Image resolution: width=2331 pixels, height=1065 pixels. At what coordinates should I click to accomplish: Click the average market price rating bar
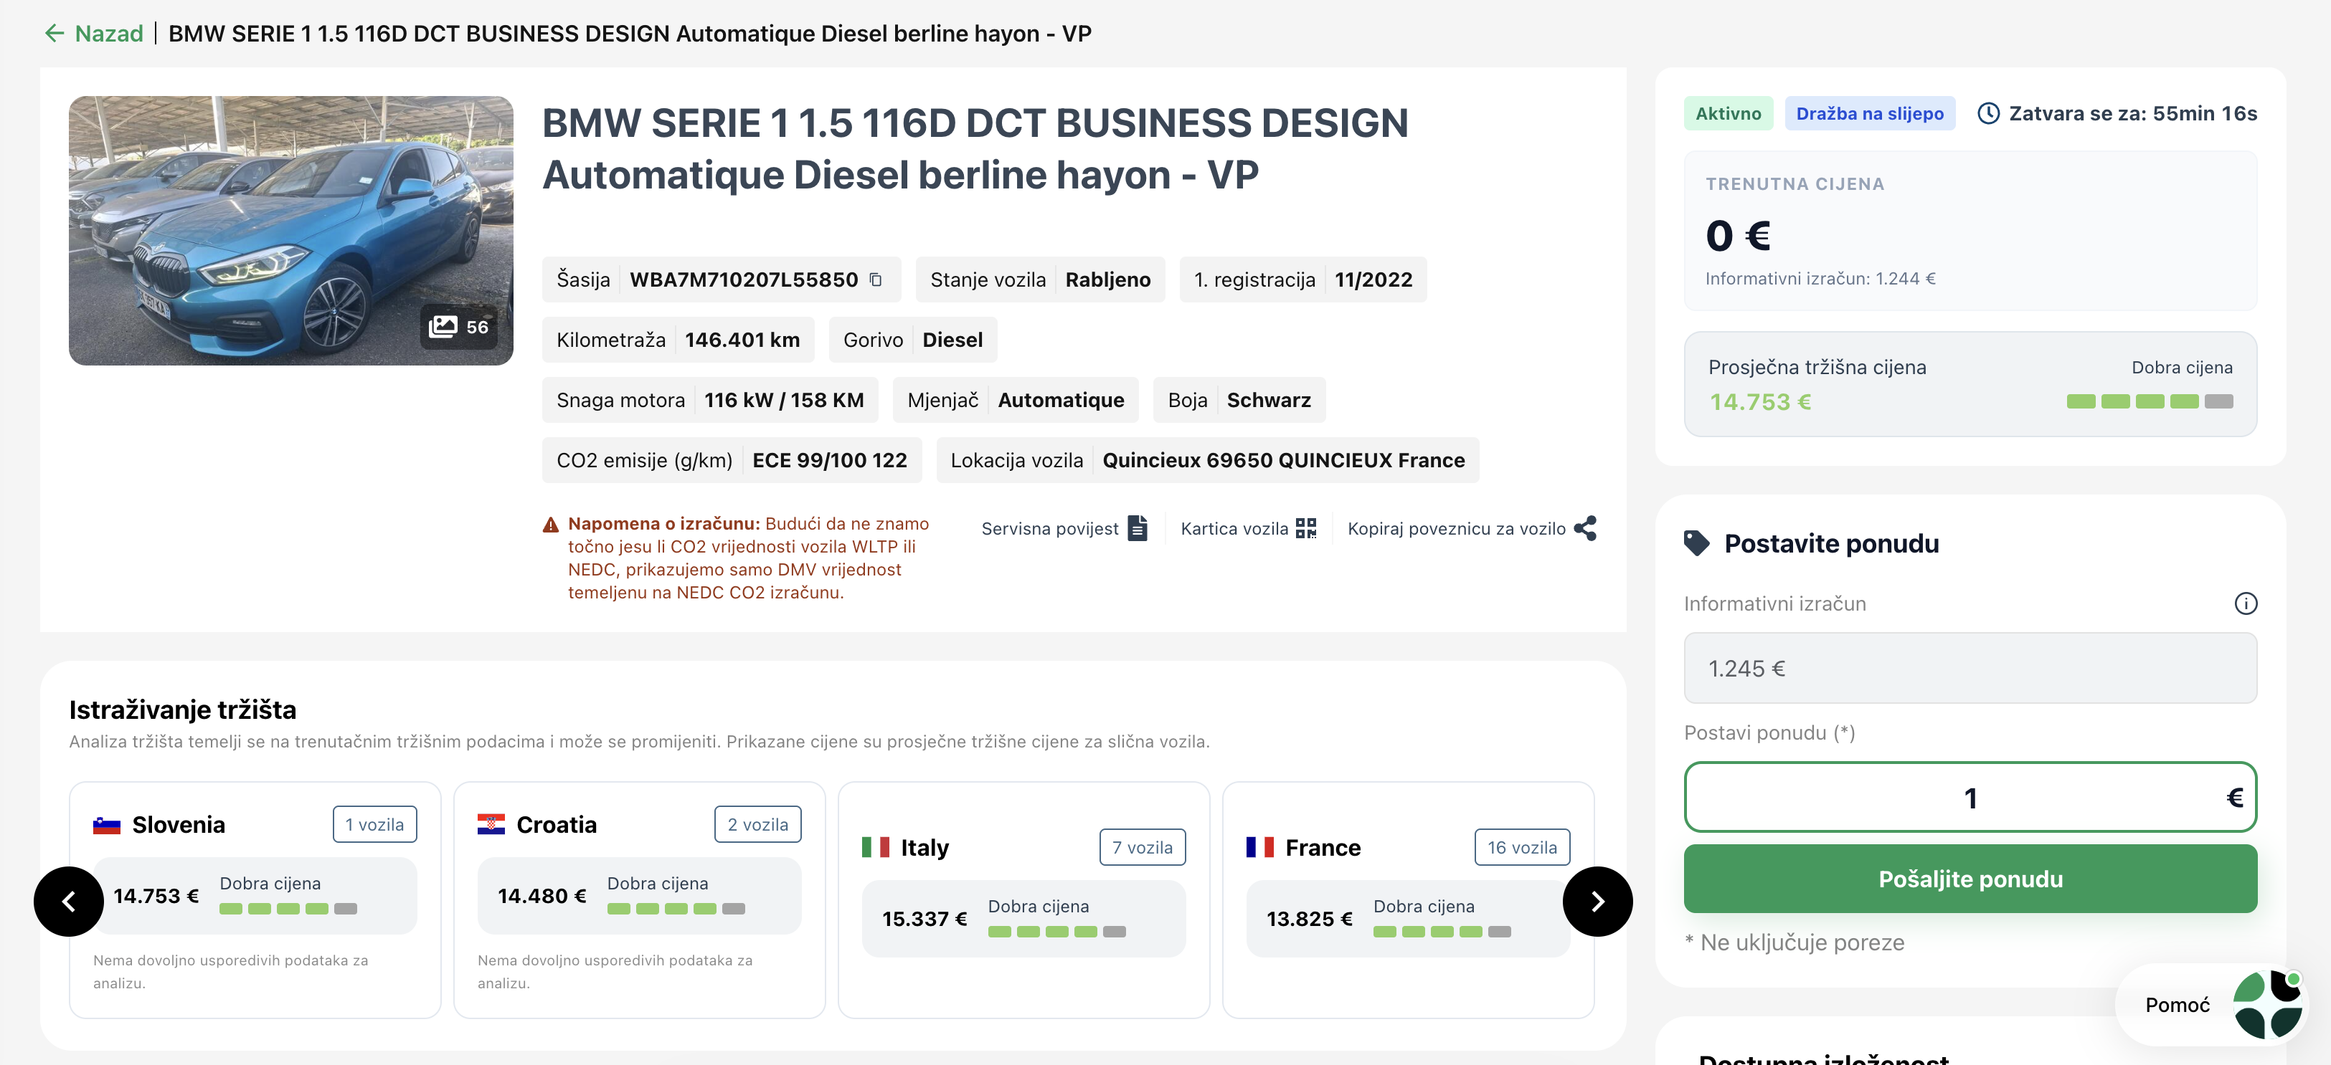(x=2149, y=401)
